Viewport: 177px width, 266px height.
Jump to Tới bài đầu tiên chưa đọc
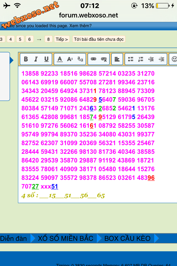(99, 39)
